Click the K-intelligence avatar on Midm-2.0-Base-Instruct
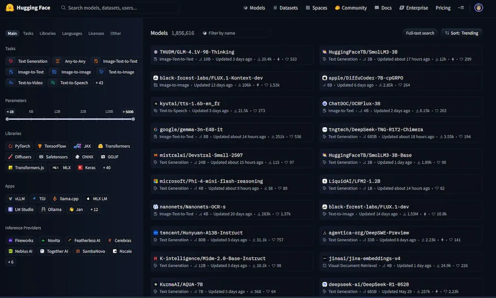The image size is (496, 298). click(155, 258)
